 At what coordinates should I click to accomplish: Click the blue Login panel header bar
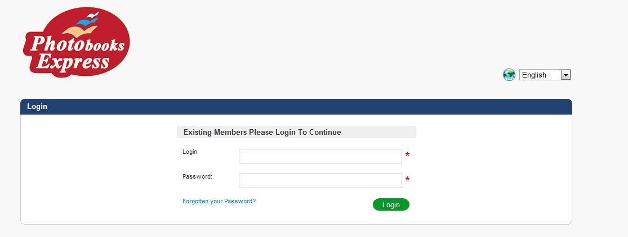pos(296,107)
